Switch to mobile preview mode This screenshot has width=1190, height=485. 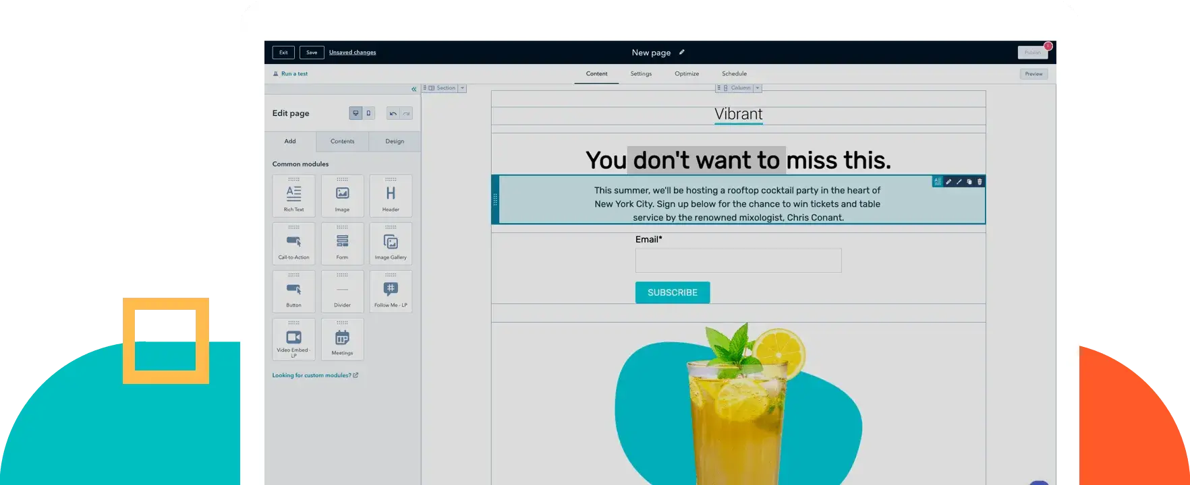(x=368, y=113)
